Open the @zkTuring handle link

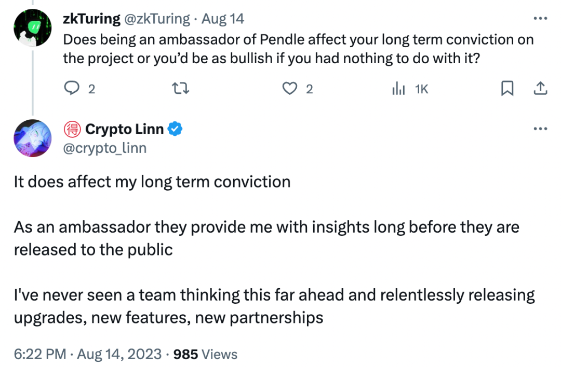click(157, 19)
